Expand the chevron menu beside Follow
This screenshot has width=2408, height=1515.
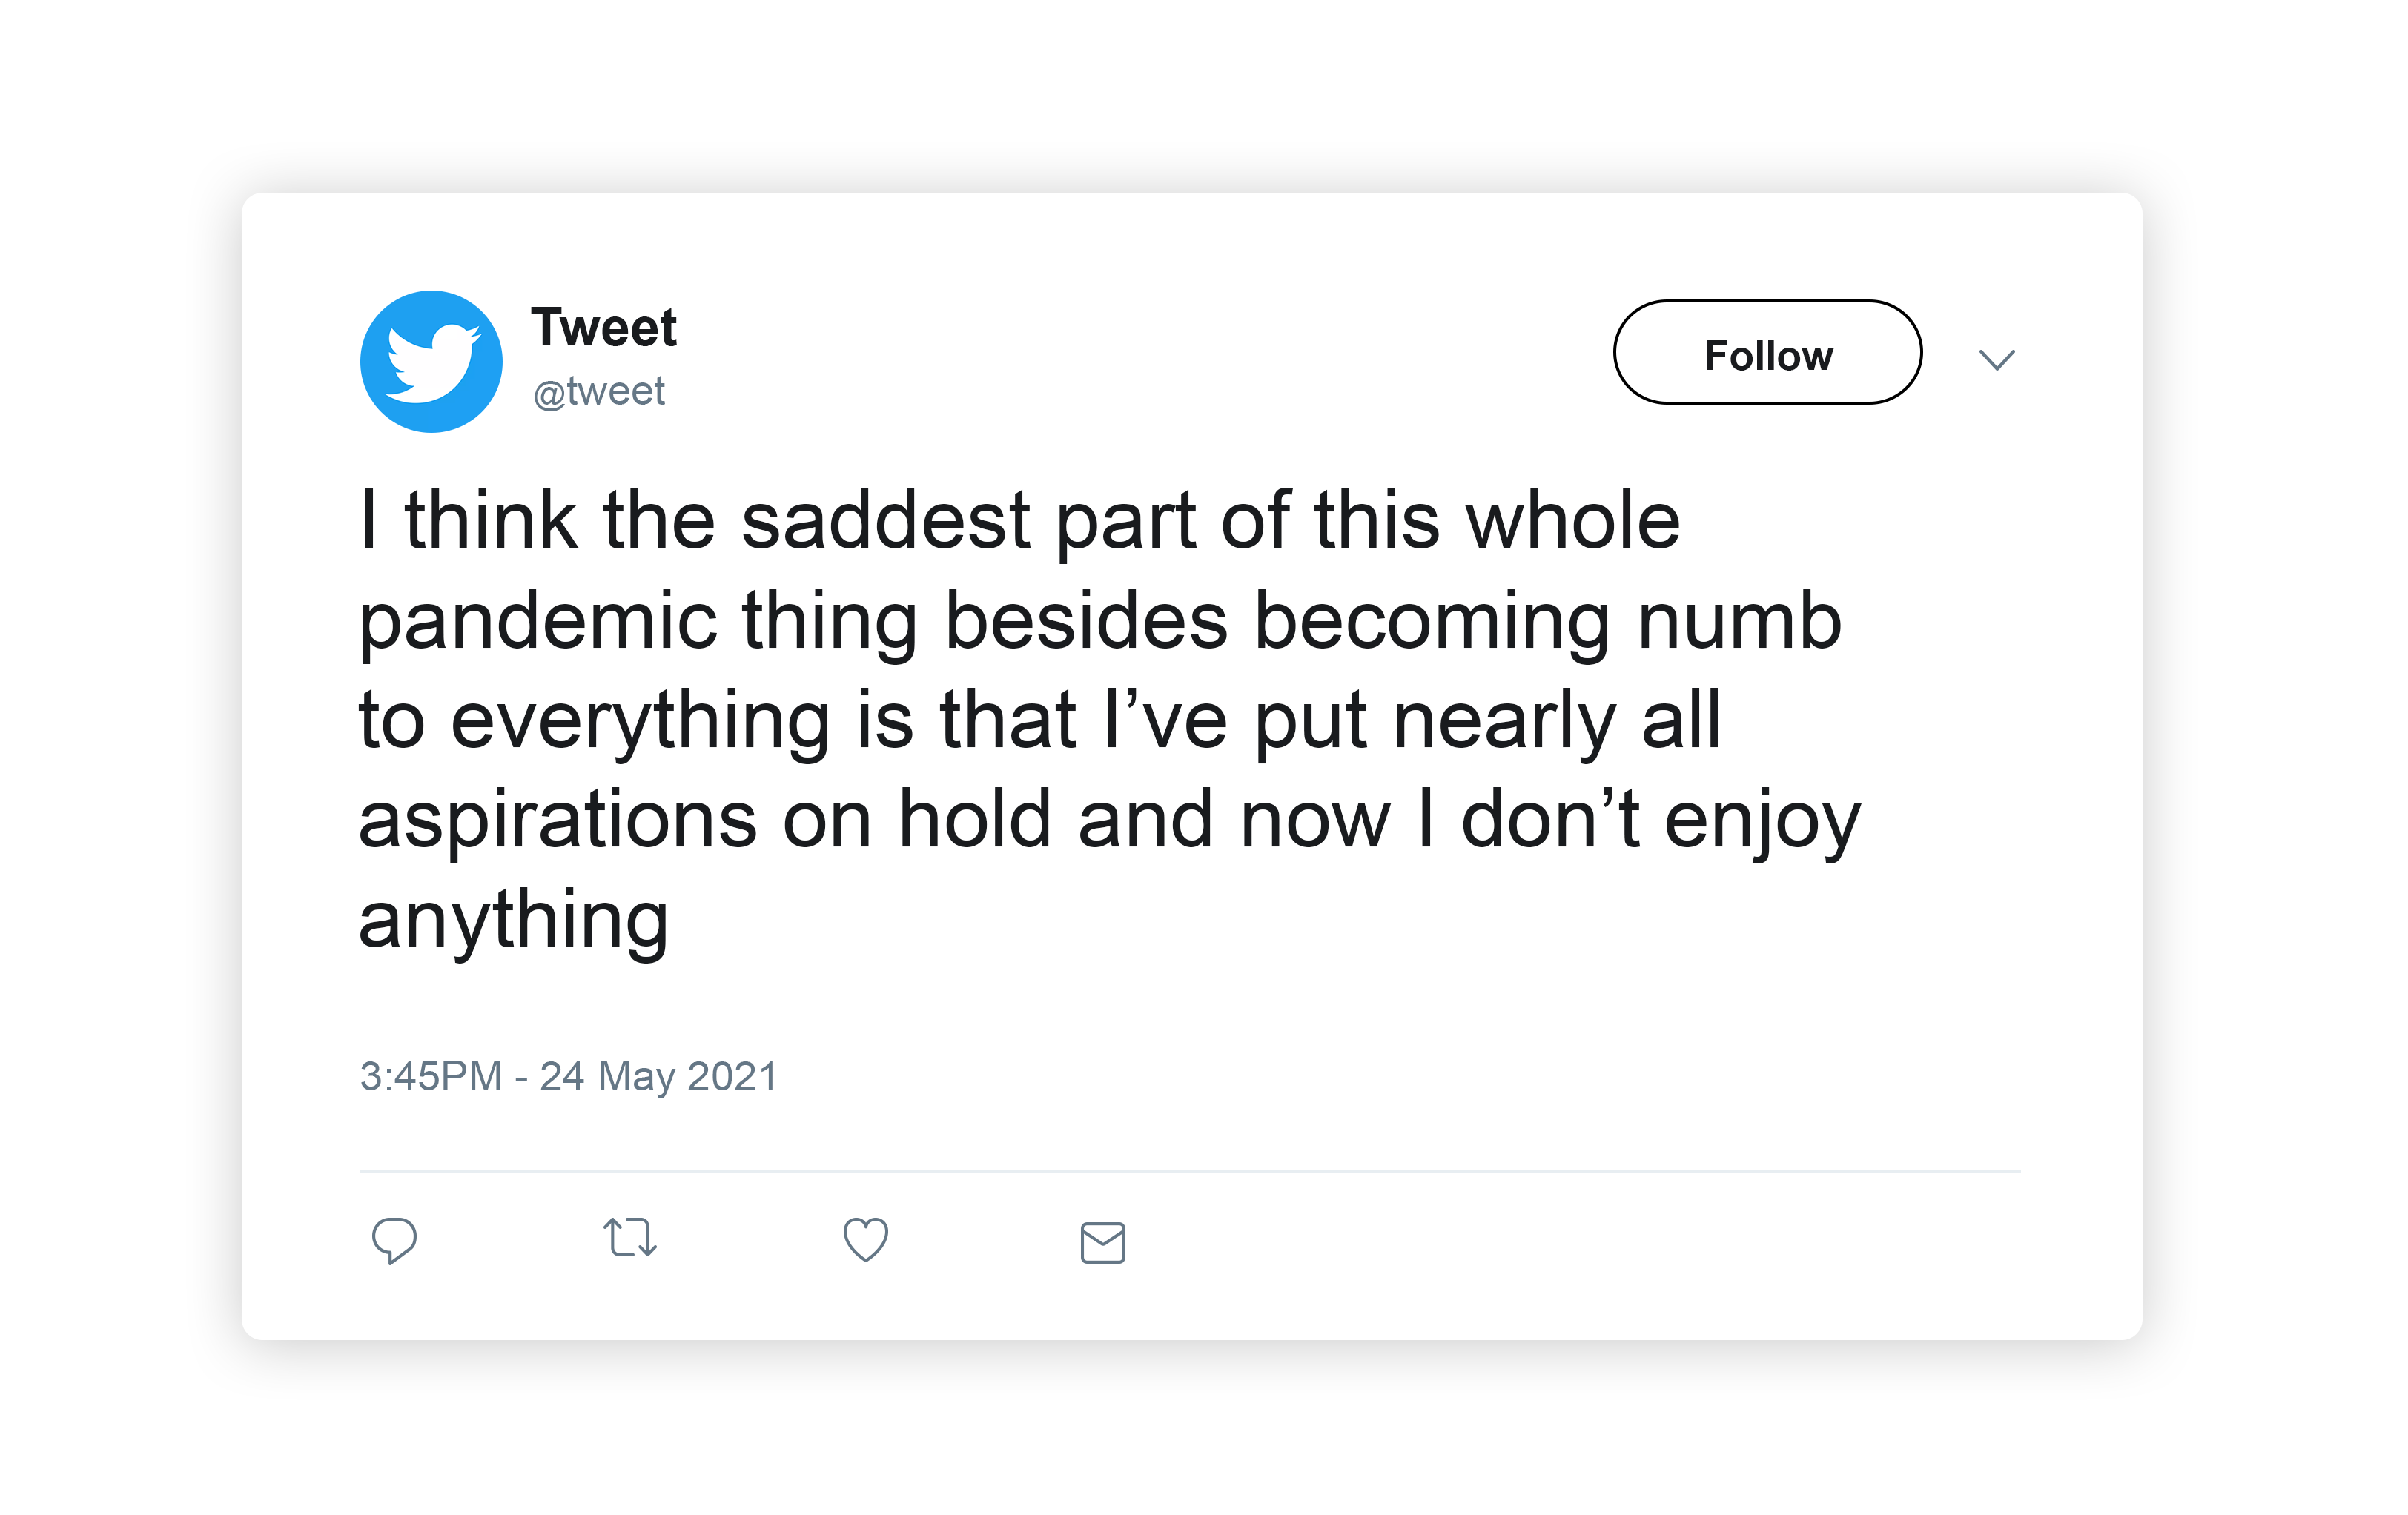click(x=1997, y=359)
